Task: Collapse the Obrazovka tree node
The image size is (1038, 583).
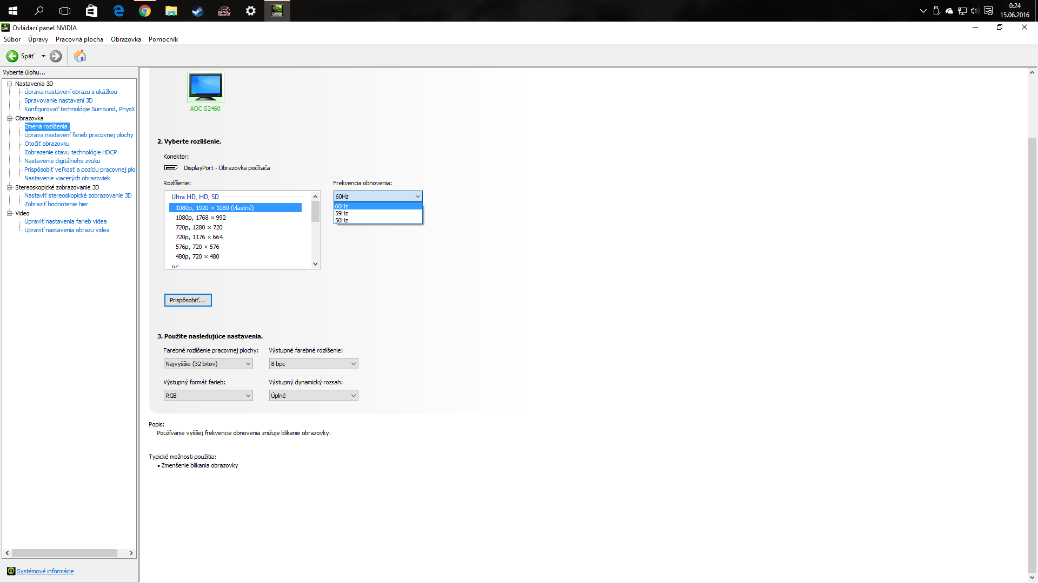Action: 9,118
